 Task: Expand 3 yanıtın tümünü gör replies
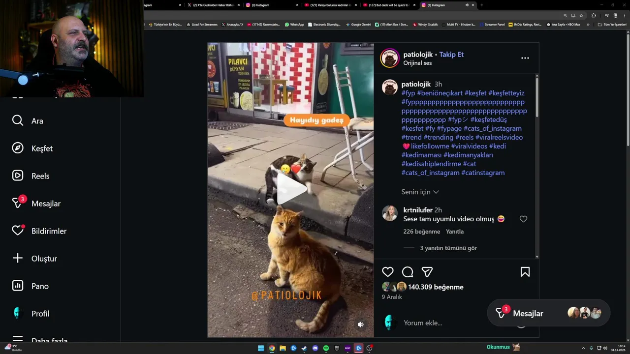(x=448, y=248)
